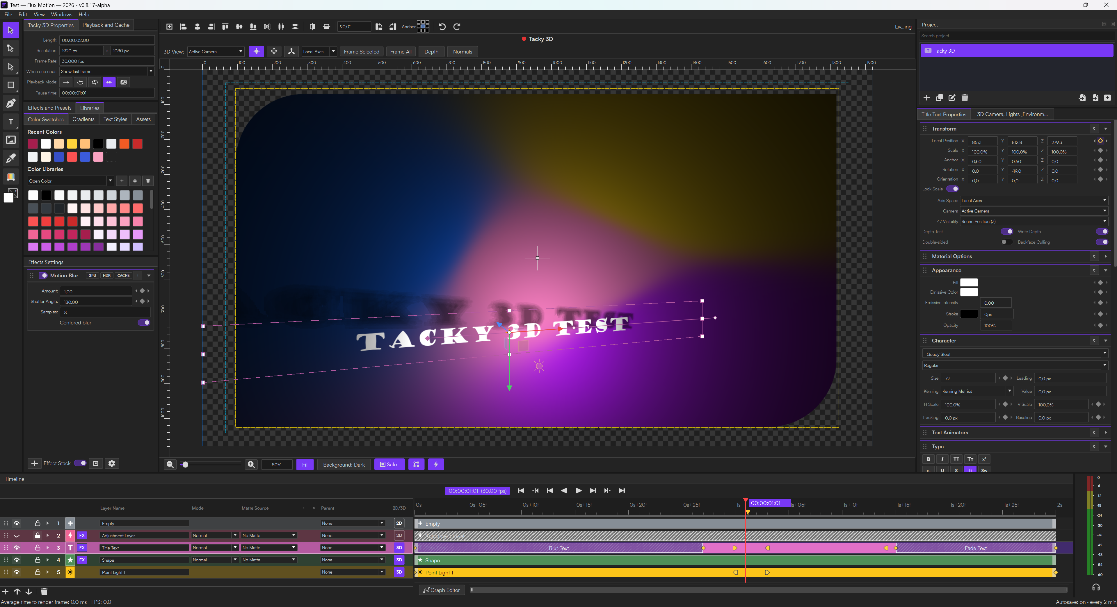Click the Redo rotate arrow icon
The height and width of the screenshot is (607, 1117).
(x=457, y=27)
